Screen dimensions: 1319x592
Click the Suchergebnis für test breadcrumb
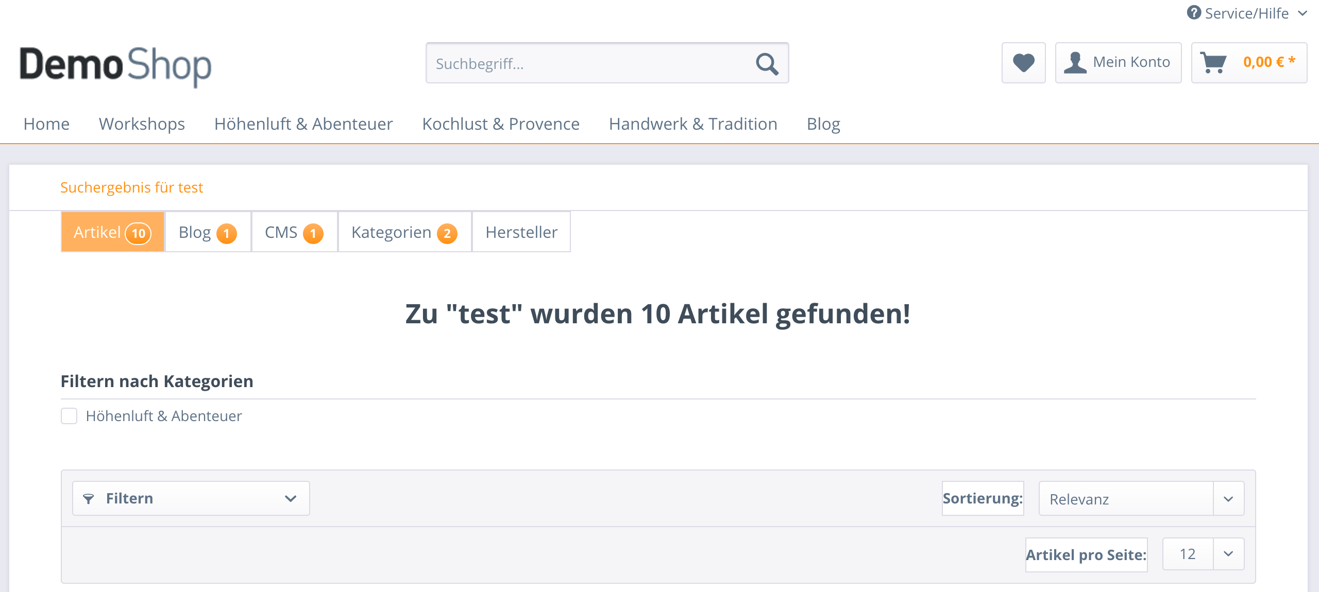pos(132,187)
